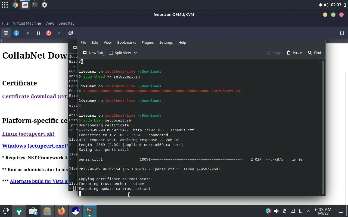Open the host terminal icon in top panel

[35, 5]
